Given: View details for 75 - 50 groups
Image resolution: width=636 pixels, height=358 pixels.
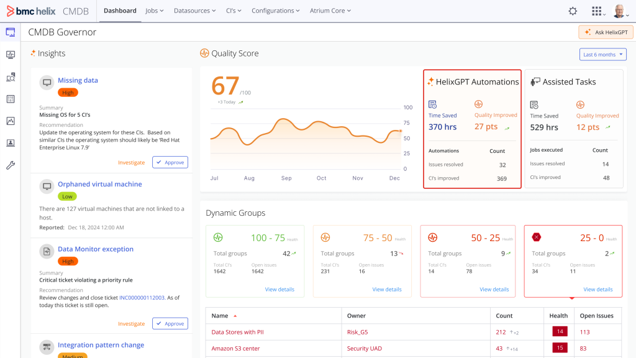Looking at the screenshot, I should [387, 290].
